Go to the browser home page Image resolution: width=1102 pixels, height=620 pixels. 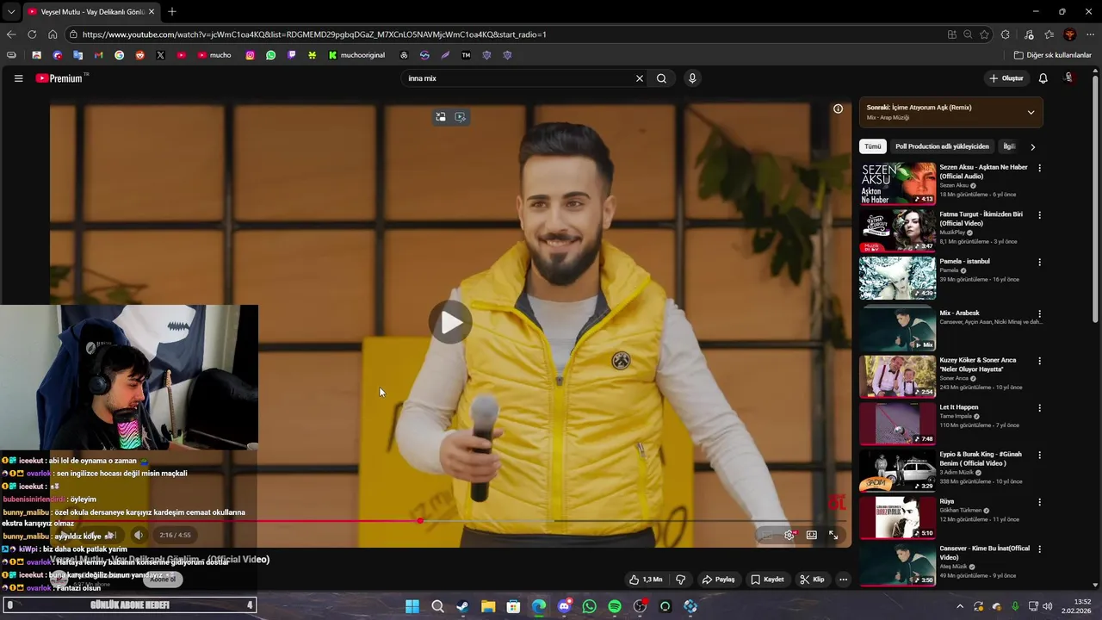pyautogui.click(x=53, y=34)
